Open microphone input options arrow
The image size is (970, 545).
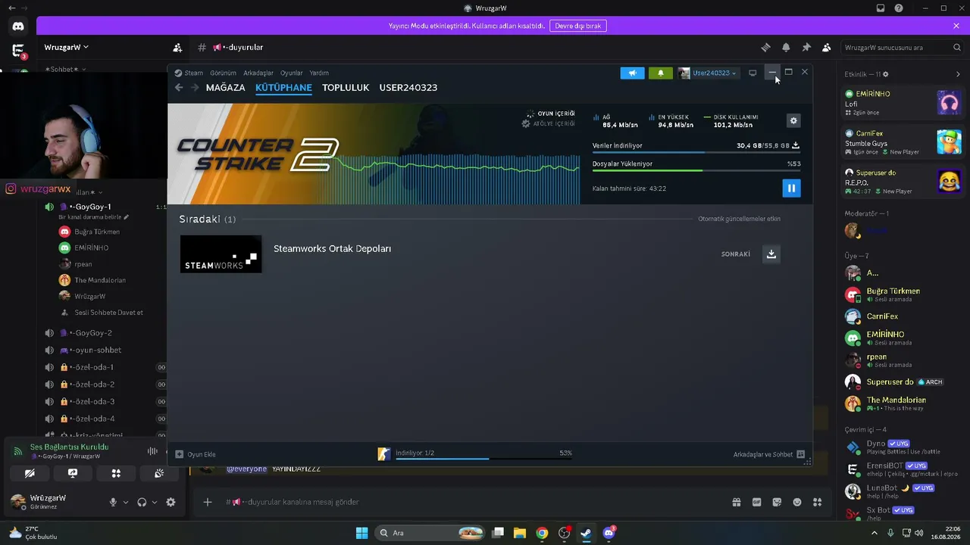click(x=126, y=502)
